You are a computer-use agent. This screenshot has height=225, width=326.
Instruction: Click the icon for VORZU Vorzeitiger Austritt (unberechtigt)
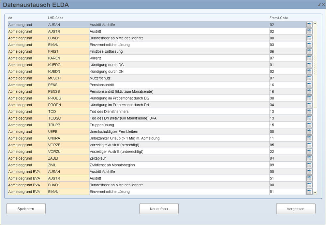click(x=309, y=152)
